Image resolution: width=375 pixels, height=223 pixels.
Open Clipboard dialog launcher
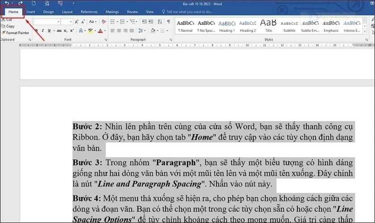tap(30, 40)
